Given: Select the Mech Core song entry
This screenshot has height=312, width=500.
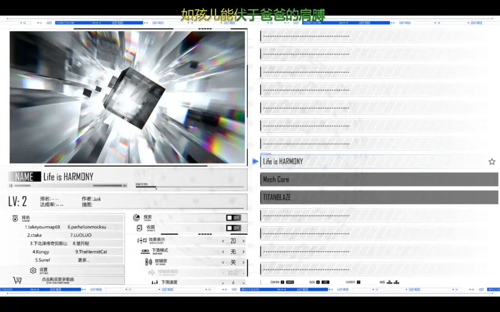Looking at the screenshot, I should click(379, 179).
